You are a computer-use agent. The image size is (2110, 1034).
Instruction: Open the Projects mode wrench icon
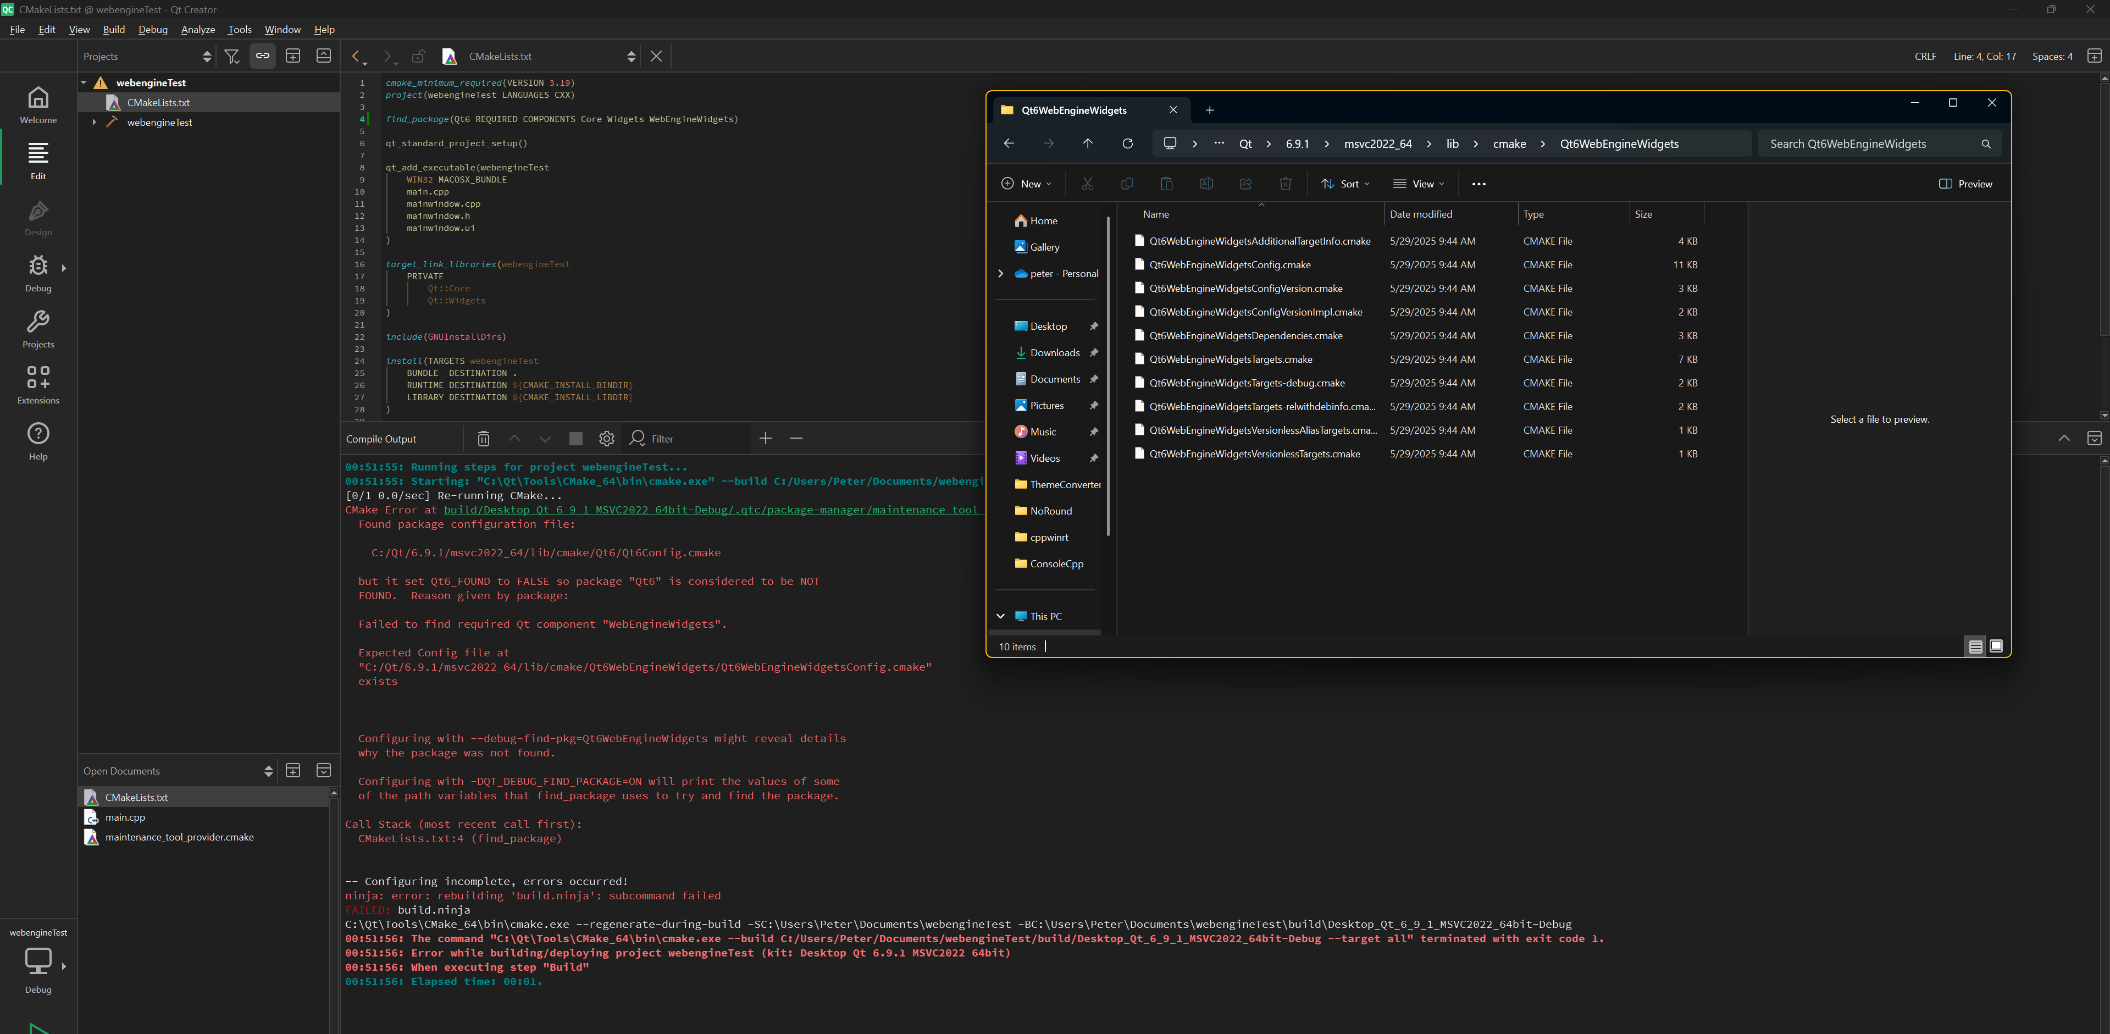[x=38, y=329]
